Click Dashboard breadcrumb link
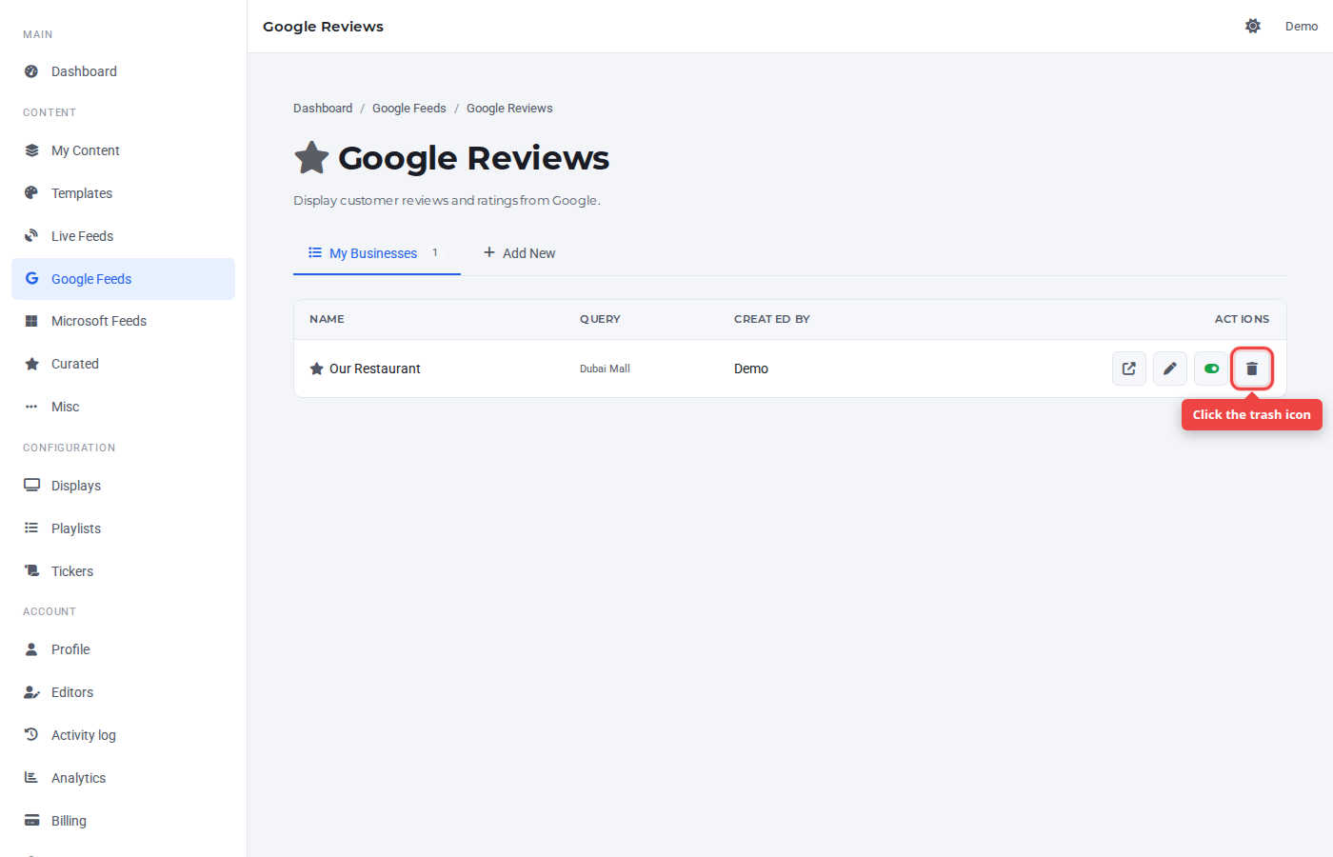The image size is (1333, 857). (323, 109)
